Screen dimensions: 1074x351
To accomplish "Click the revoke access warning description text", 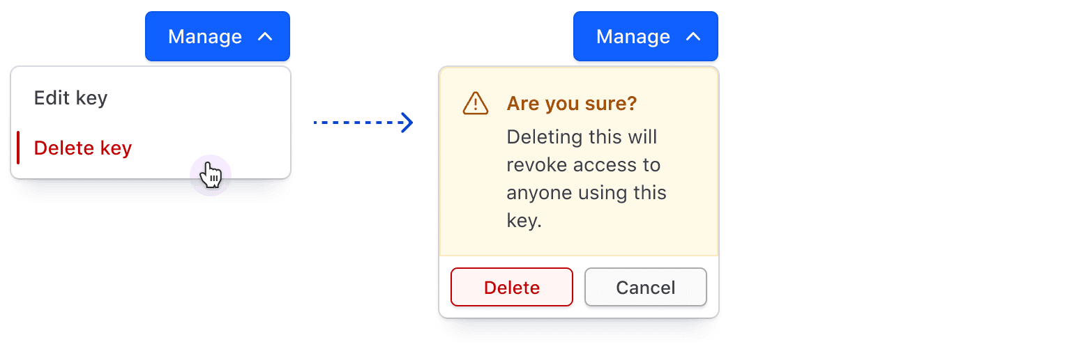I will pyautogui.click(x=586, y=179).
